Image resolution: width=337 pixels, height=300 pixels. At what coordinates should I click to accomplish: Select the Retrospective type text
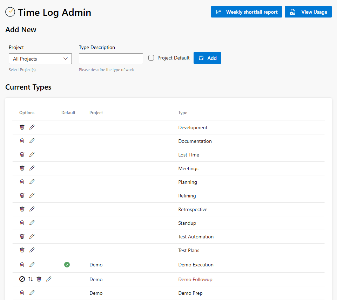(193, 209)
